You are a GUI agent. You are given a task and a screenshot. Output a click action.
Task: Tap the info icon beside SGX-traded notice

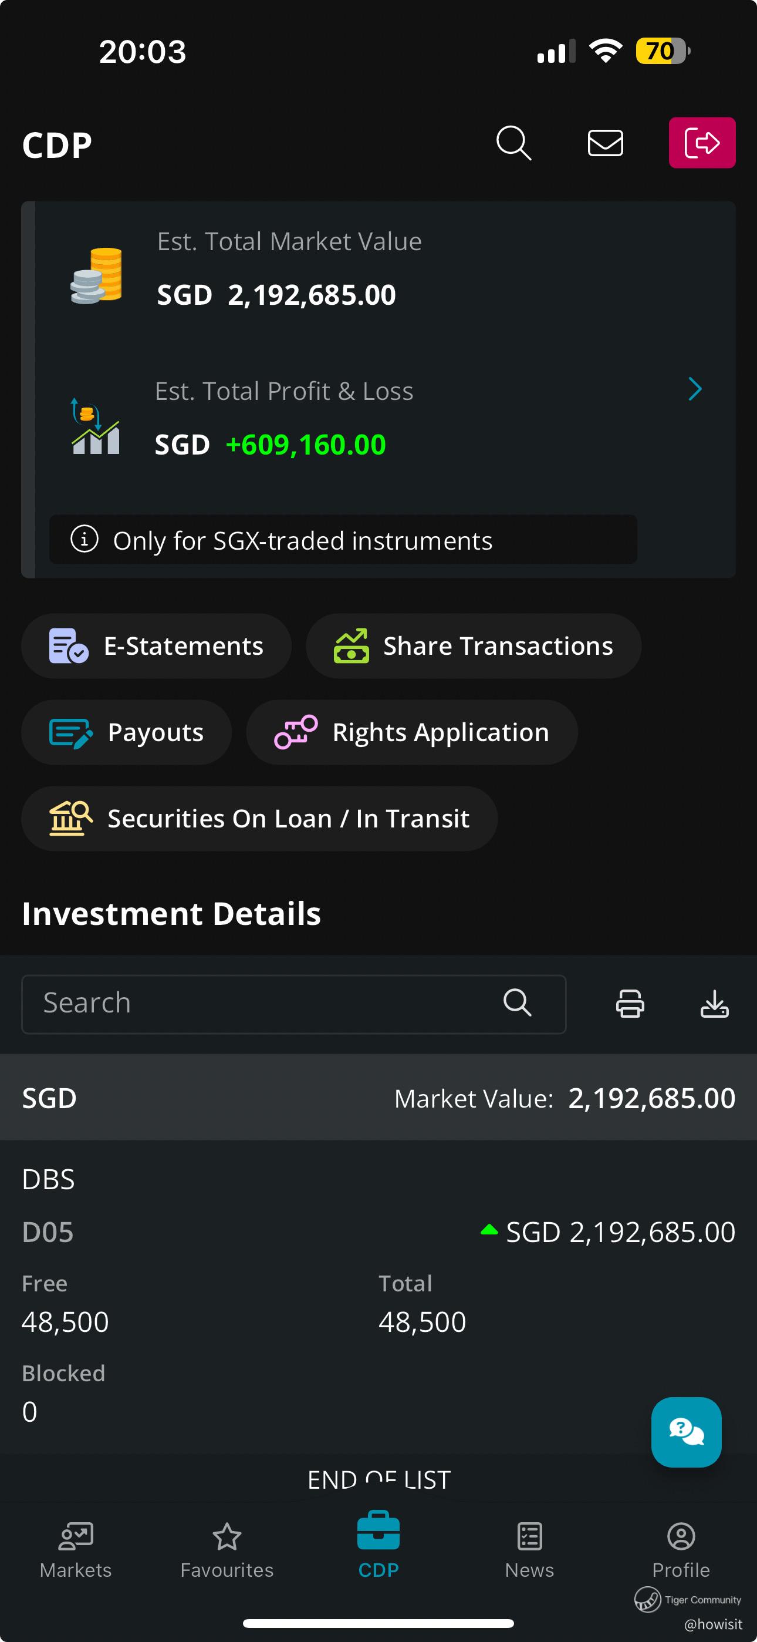(x=84, y=539)
